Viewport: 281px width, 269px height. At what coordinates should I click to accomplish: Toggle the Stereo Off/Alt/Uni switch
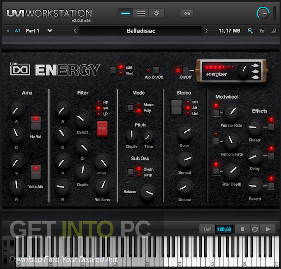pos(177,108)
